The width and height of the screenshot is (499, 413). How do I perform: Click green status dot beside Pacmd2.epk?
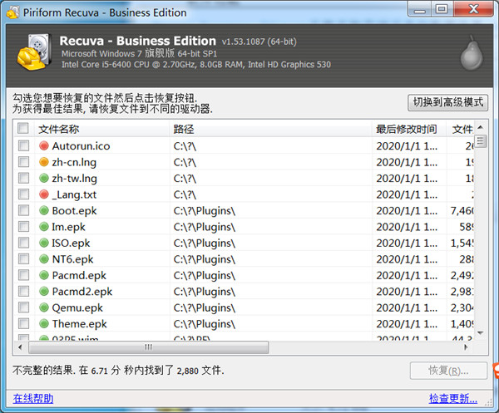44,291
